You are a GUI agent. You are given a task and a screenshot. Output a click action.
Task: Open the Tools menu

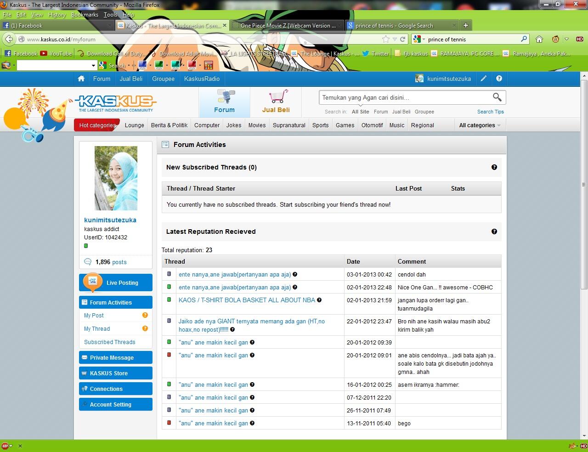(110, 15)
